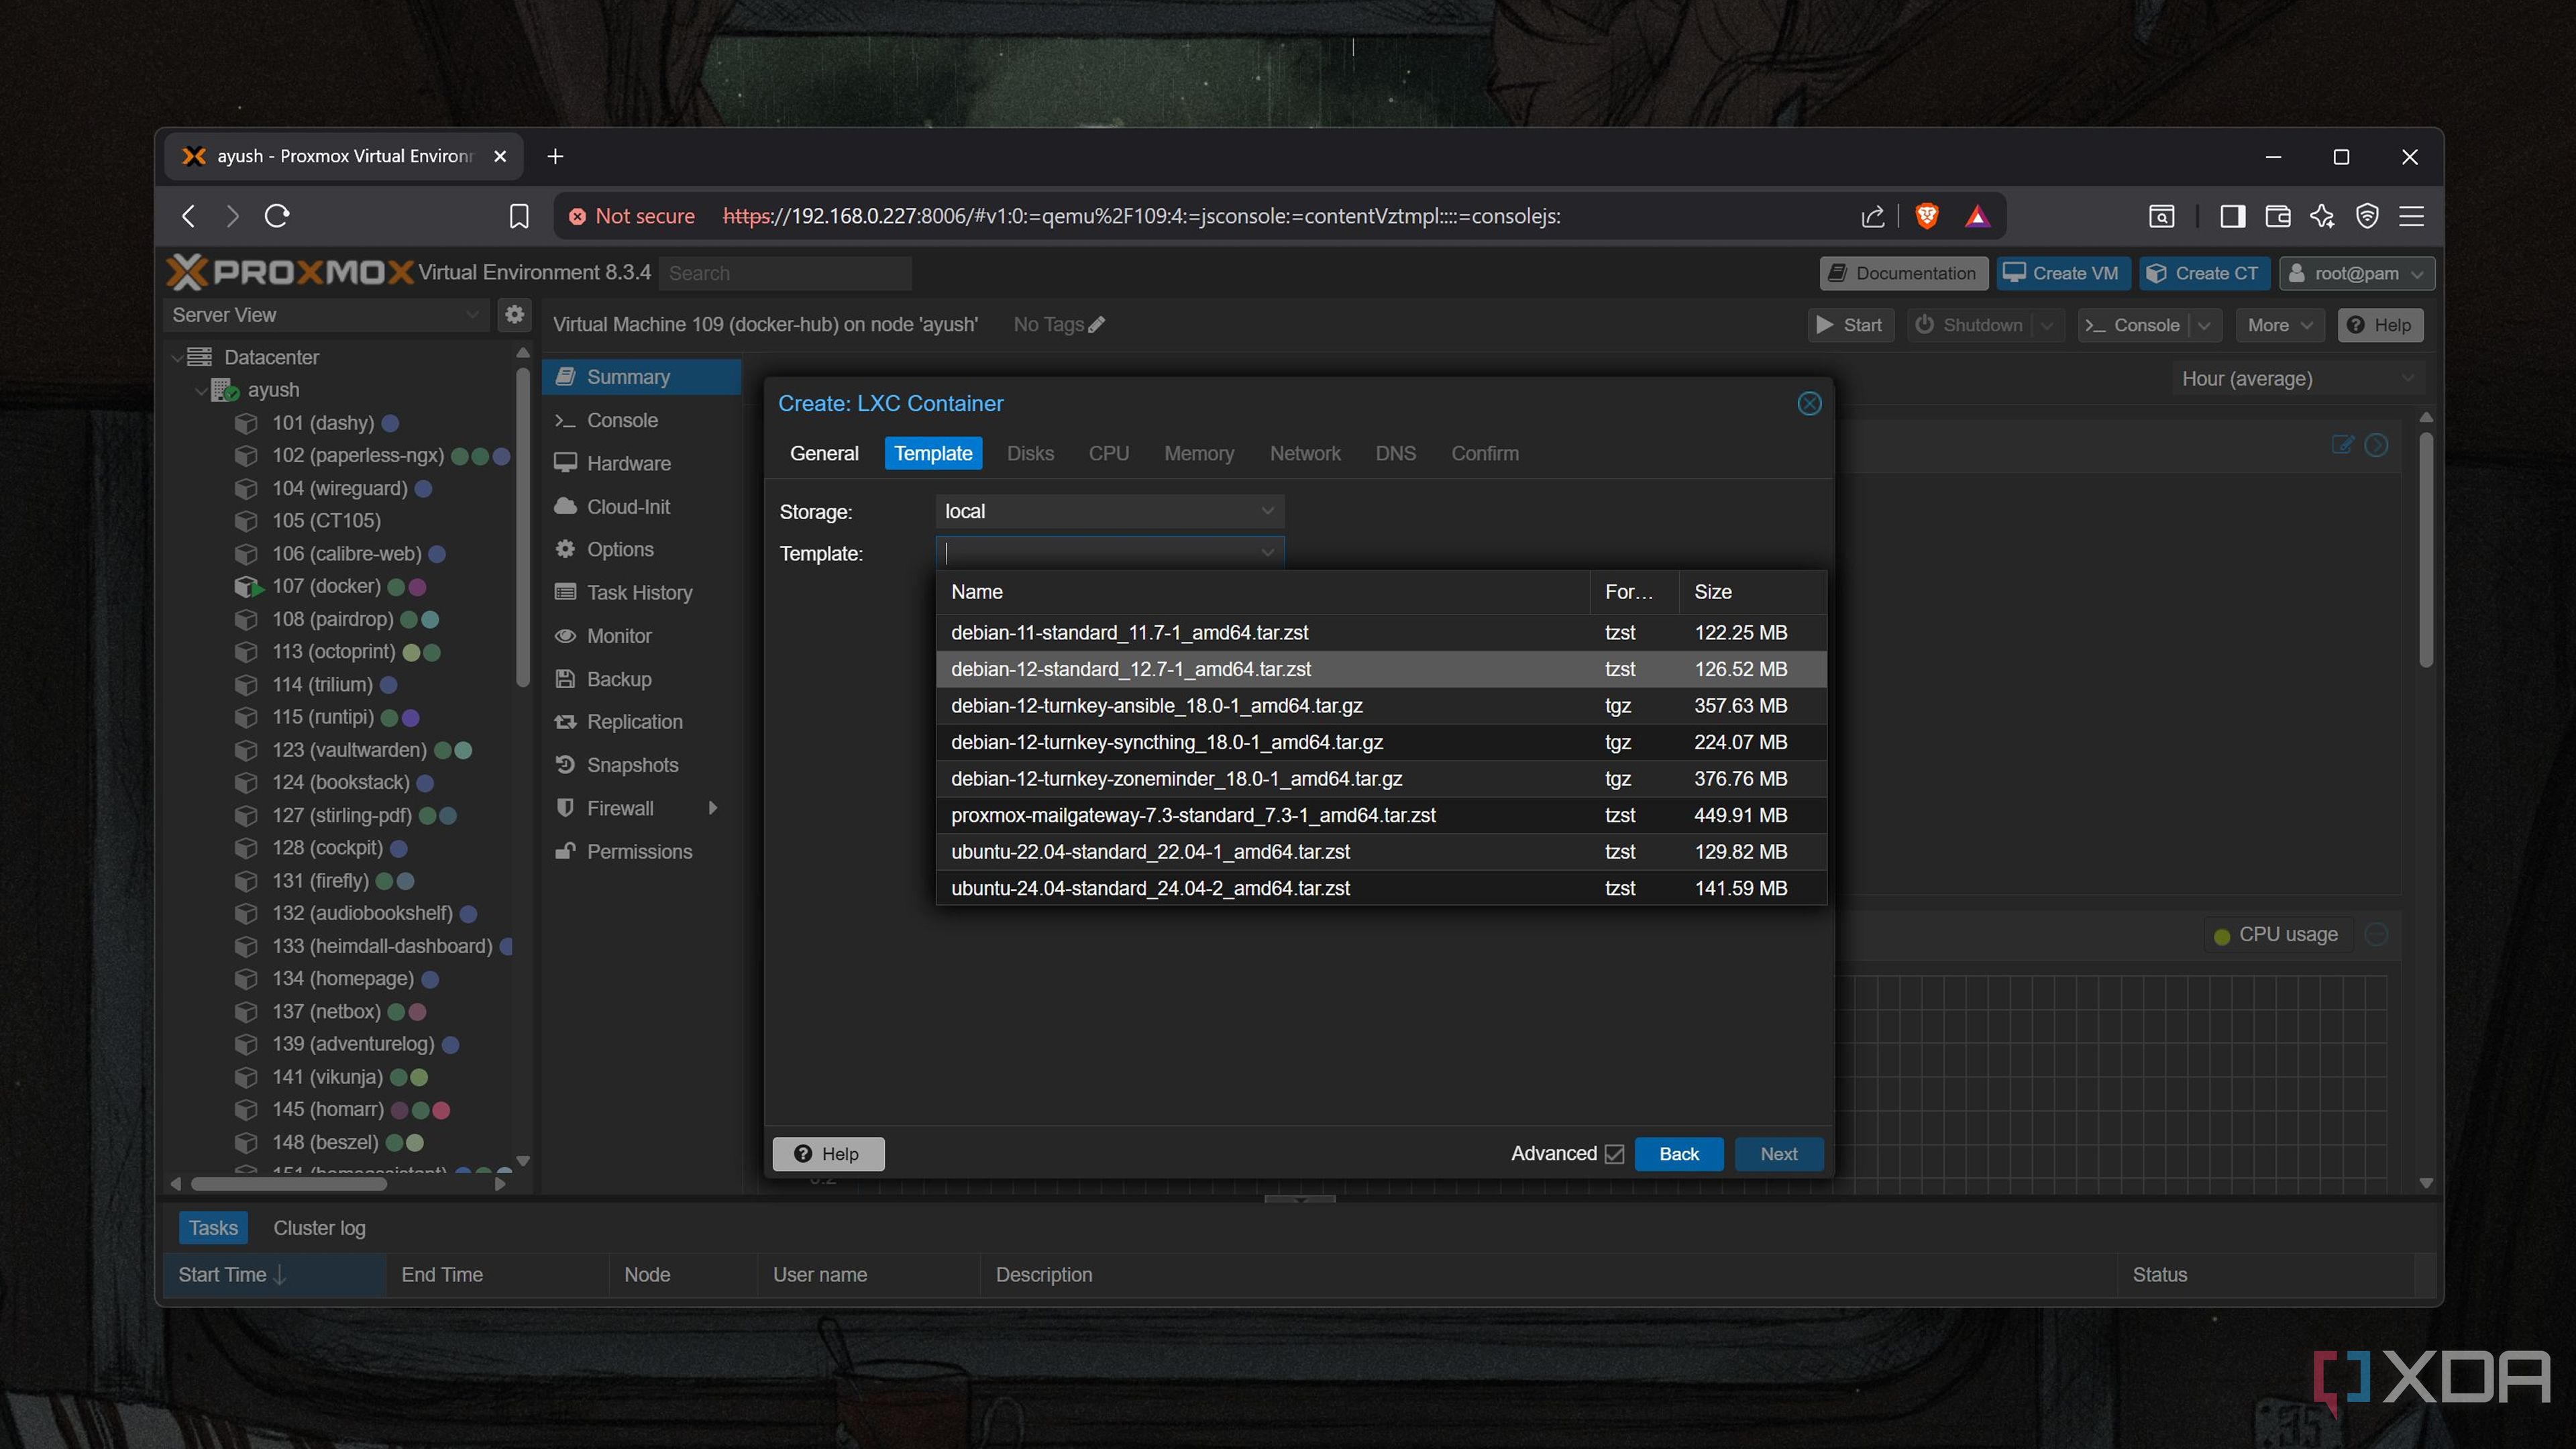Open the Cluster log tab

pyautogui.click(x=319, y=1228)
